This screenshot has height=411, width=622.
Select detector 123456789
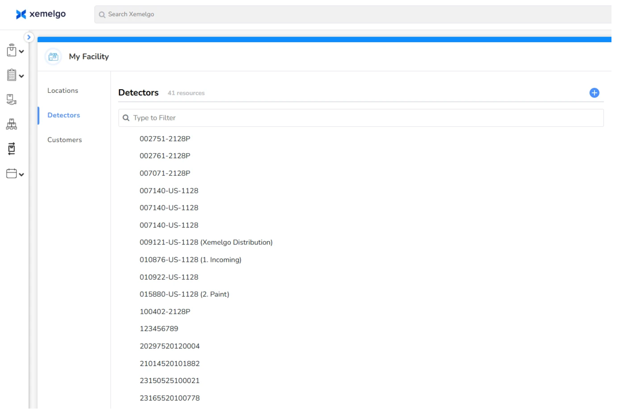(x=159, y=329)
